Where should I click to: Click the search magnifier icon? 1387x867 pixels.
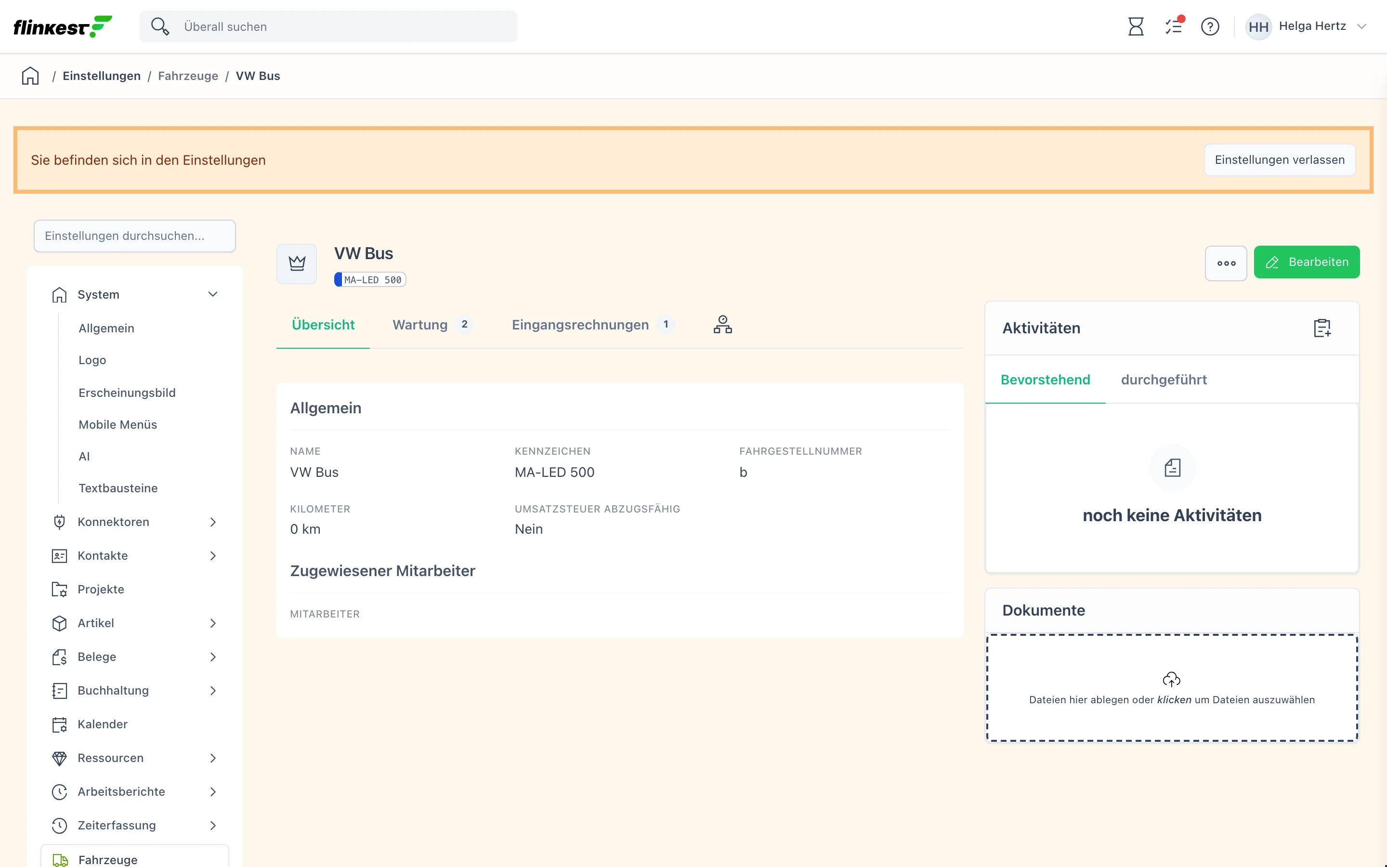coord(159,26)
